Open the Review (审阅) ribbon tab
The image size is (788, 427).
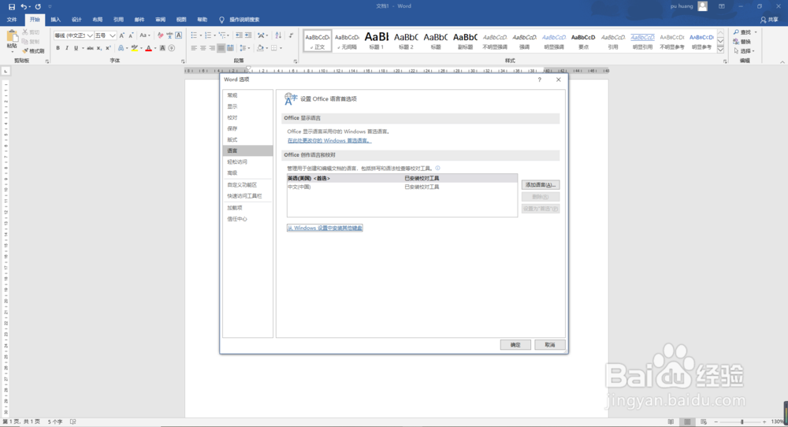(x=160, y=20)
